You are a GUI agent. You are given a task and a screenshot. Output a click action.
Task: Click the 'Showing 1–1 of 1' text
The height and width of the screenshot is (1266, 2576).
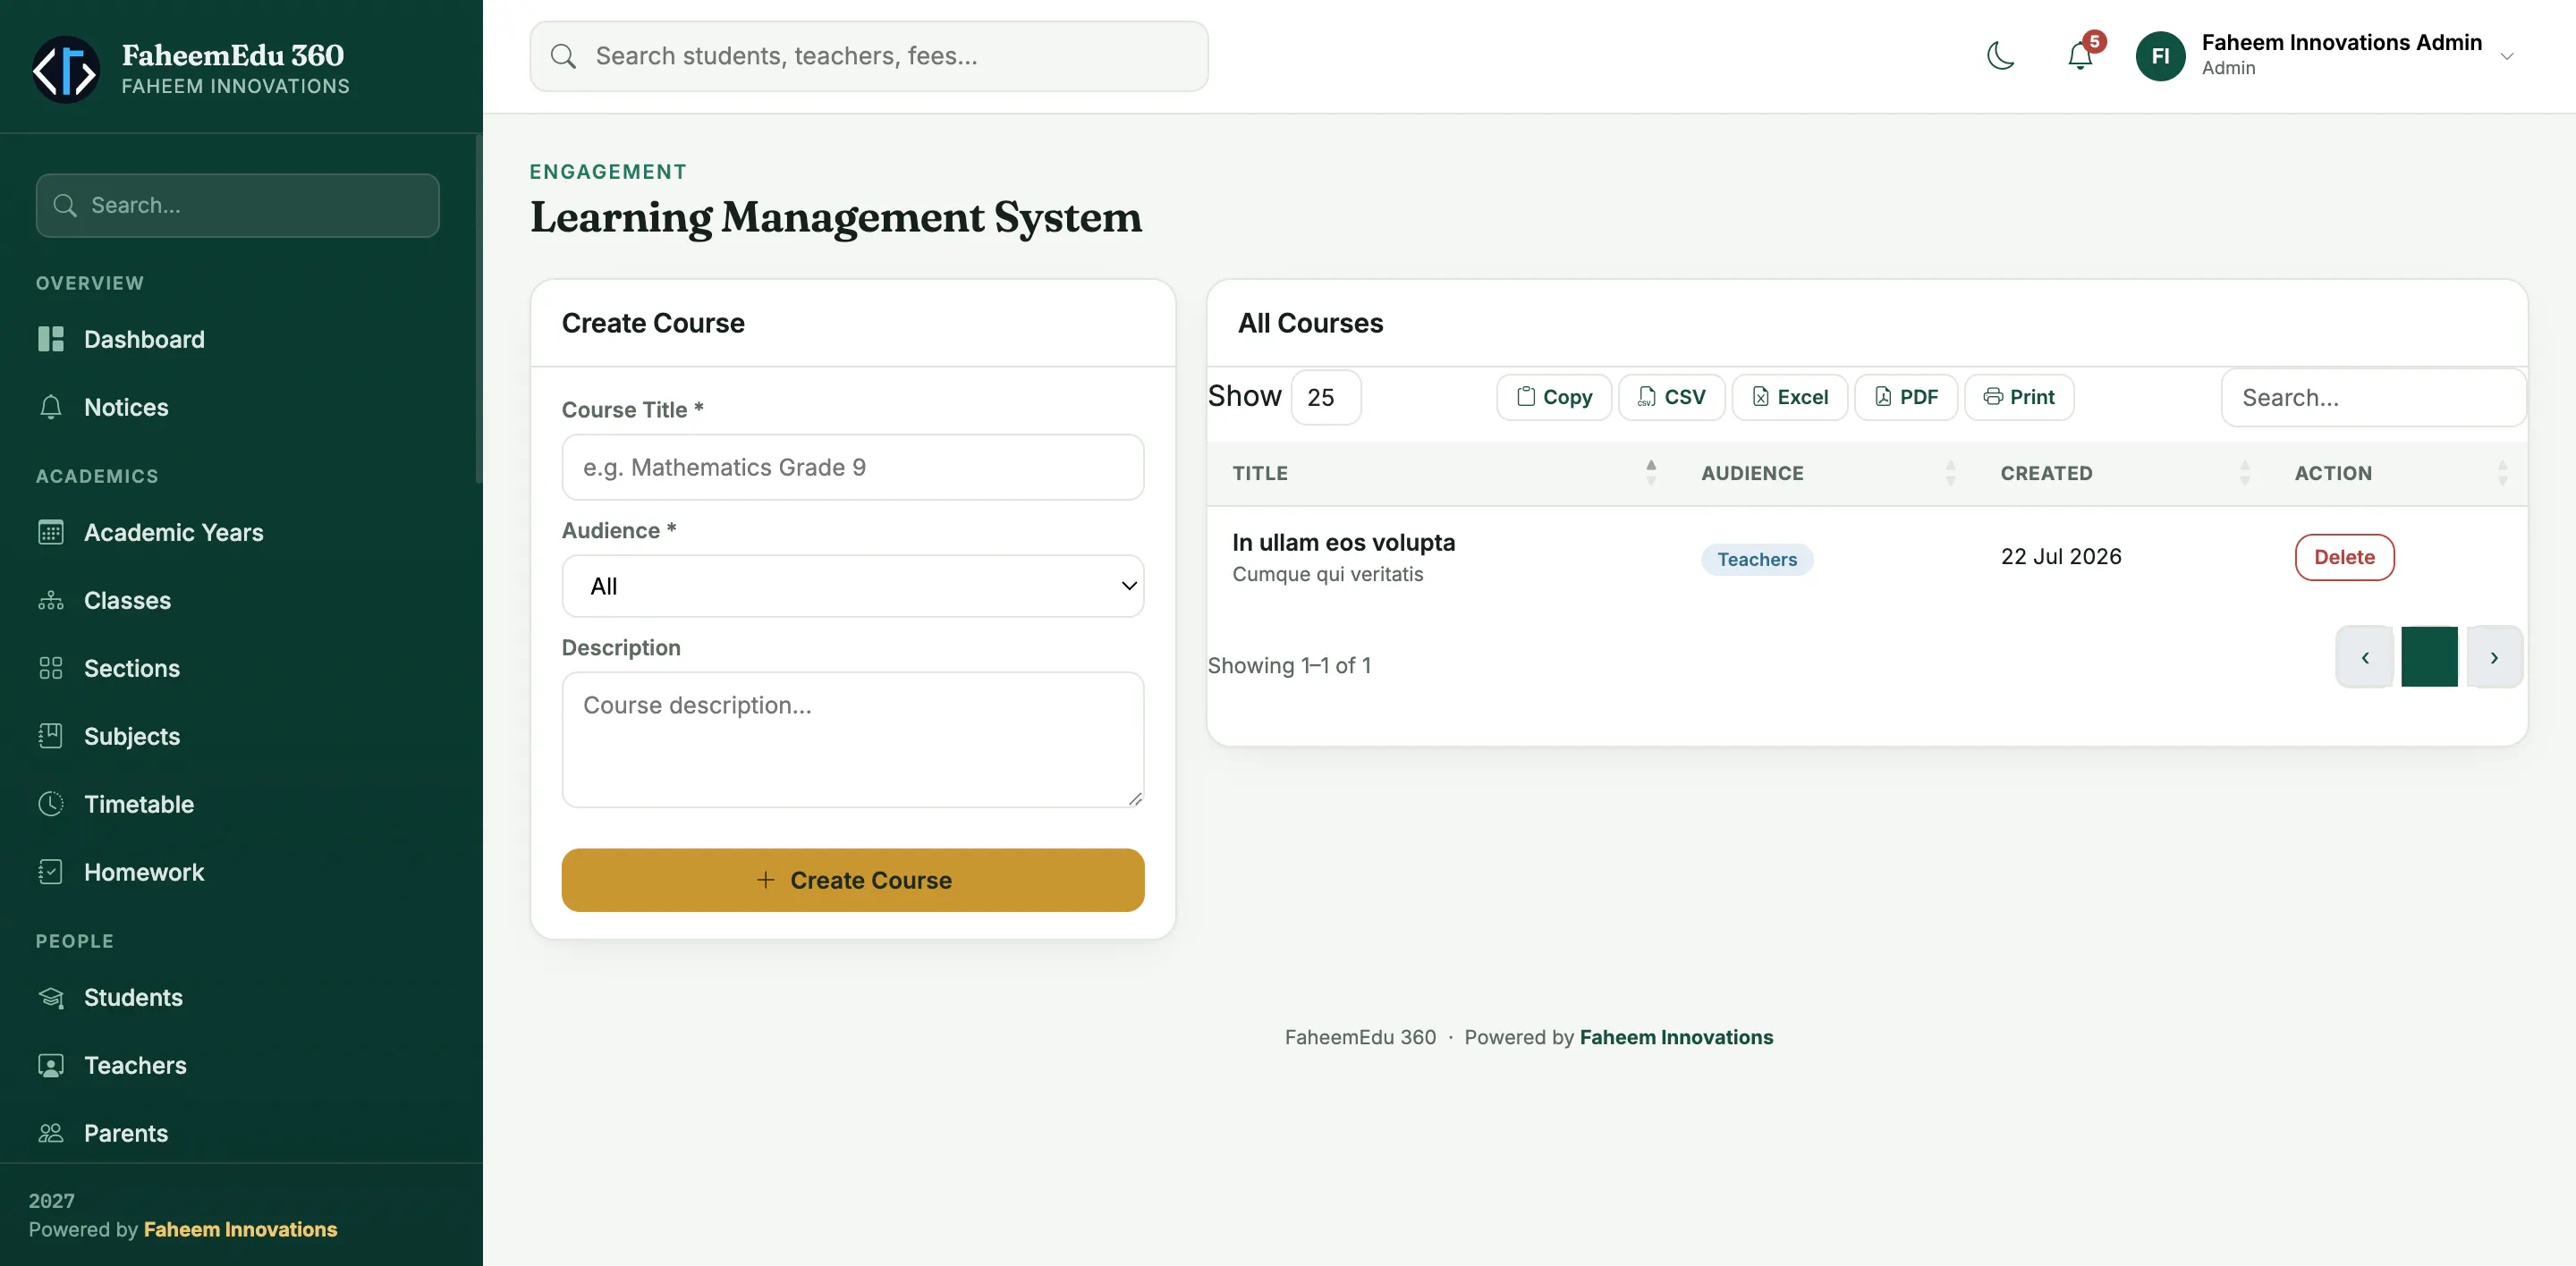coord(1289,665)
